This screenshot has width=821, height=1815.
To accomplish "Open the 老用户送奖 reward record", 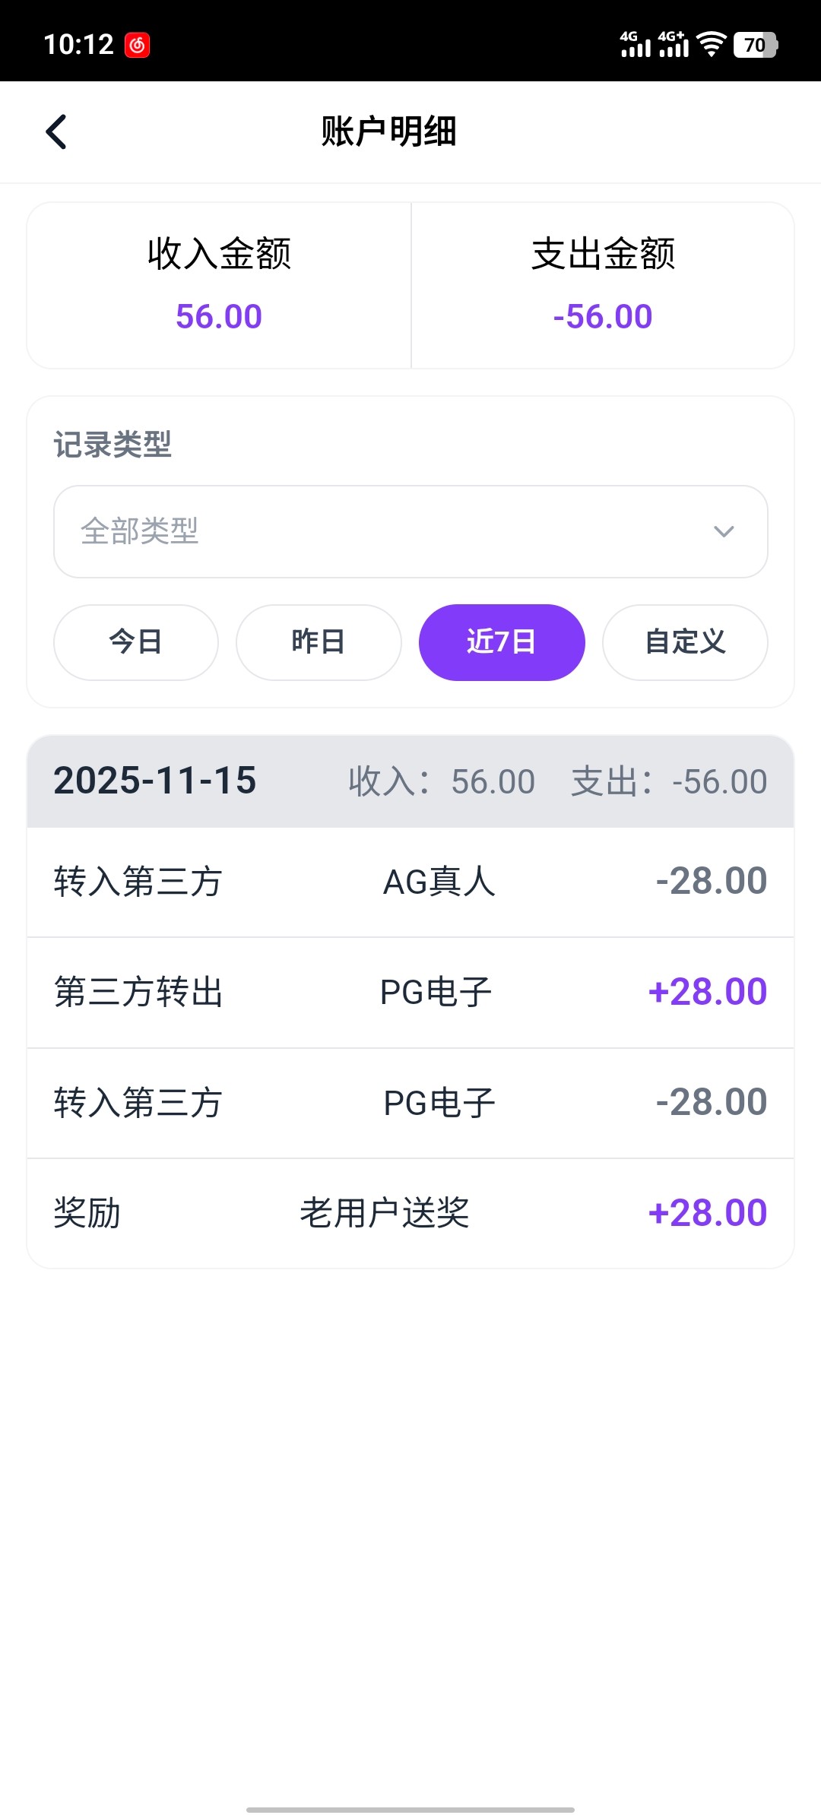I will [410, 1213].
